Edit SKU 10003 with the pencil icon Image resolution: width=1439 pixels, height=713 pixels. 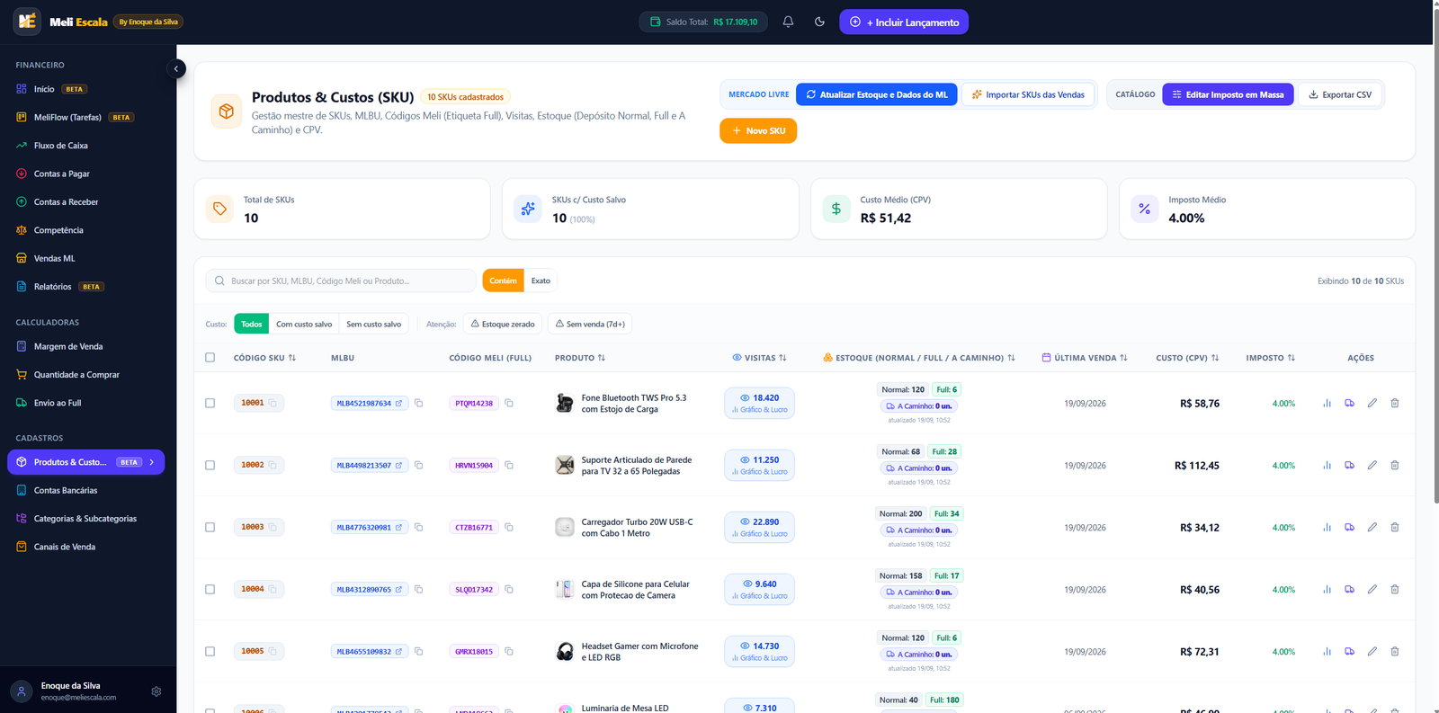pyautogui.click(x=1372, y=527)
